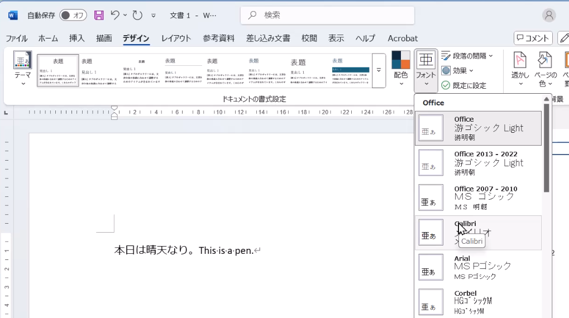
Task: Click the user account profile icon
Action: click(x=549, y=15)
